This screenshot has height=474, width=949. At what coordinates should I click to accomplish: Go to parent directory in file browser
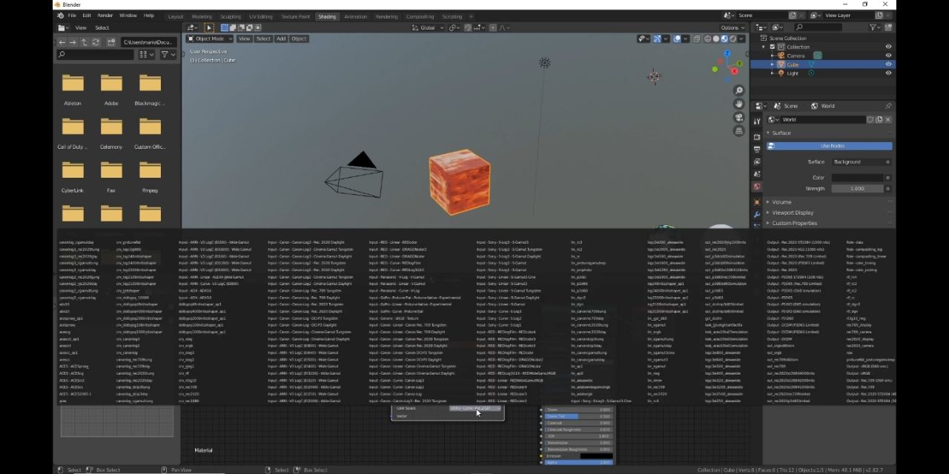[85, 42]
